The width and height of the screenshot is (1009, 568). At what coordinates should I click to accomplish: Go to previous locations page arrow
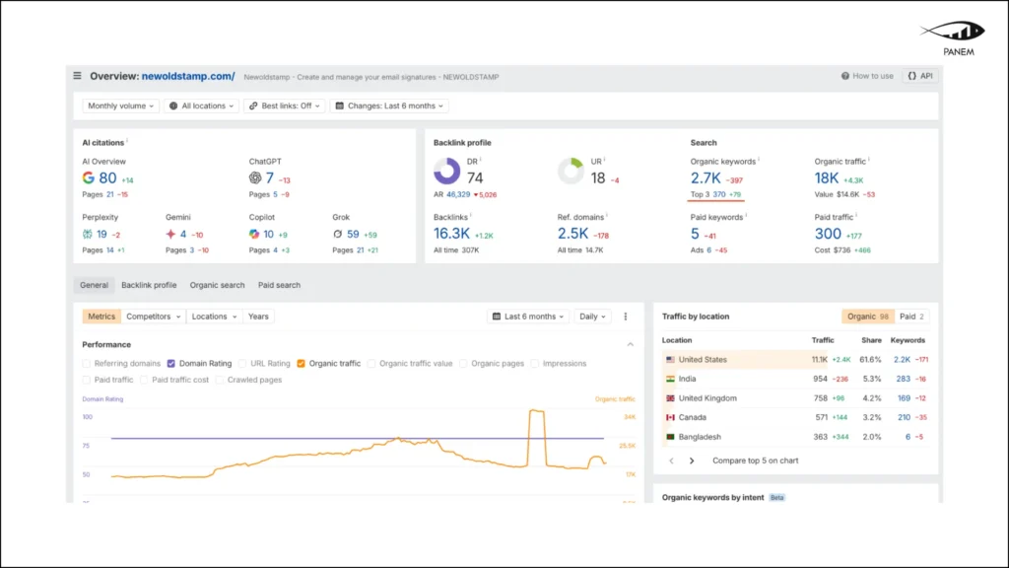click(x=671, y=461)
